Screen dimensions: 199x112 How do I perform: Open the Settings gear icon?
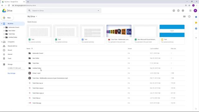tap(183, 11)
